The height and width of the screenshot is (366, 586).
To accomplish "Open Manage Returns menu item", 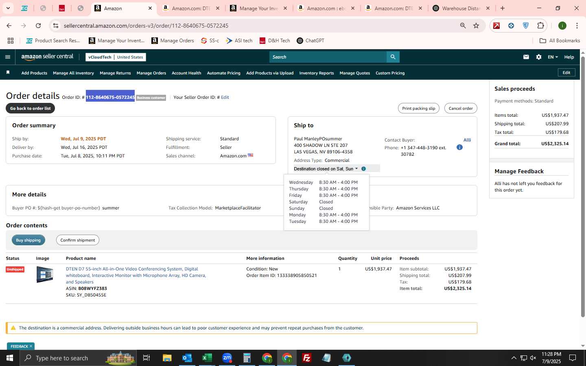I will tap(115, 73).
